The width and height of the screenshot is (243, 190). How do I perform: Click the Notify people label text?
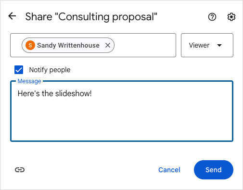coord(50,70)
